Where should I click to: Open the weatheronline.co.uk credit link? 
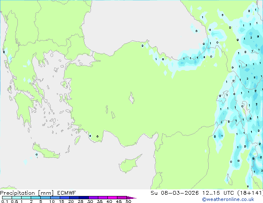pyautogui.click(x=228, y=199)
